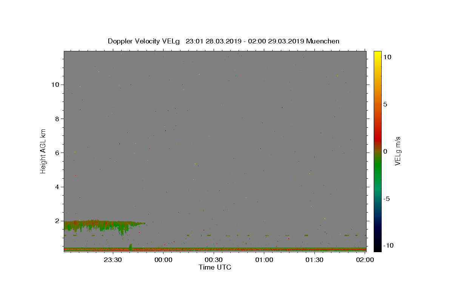The height and width of the screenshot is (302, 453).
Task: Click the colorbar value 0 label
Action: point(385,151)
